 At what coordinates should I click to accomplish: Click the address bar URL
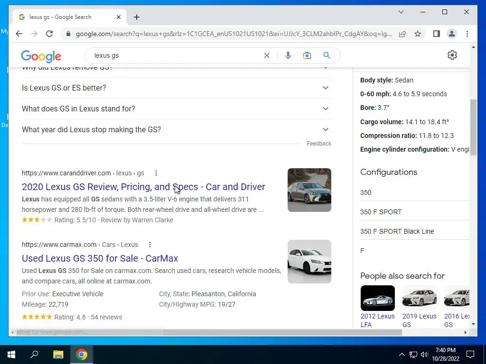[234, 34]
